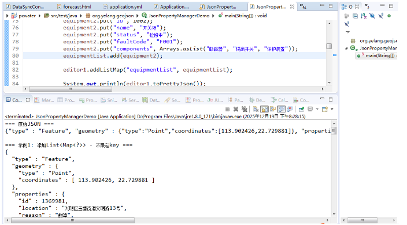Click the green class icon in Outline tree

(x=353, y=48)
